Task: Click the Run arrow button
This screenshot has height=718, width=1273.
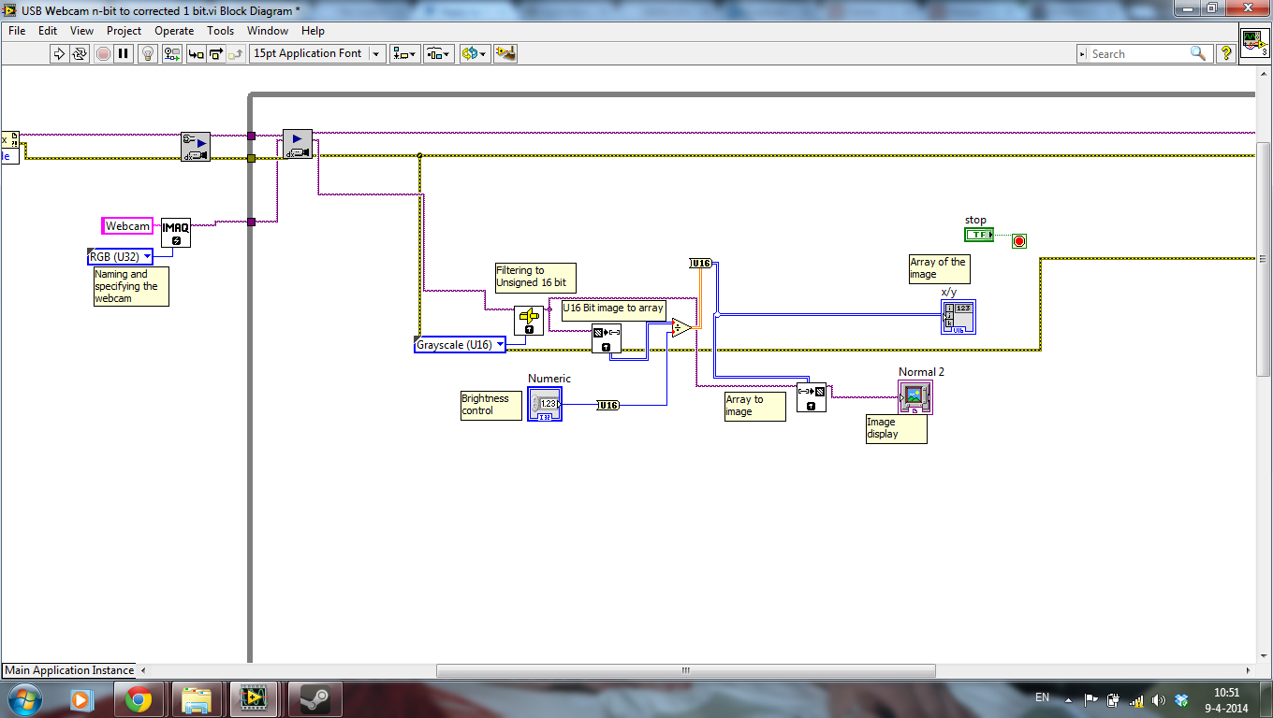Action: tap(59, 54)
